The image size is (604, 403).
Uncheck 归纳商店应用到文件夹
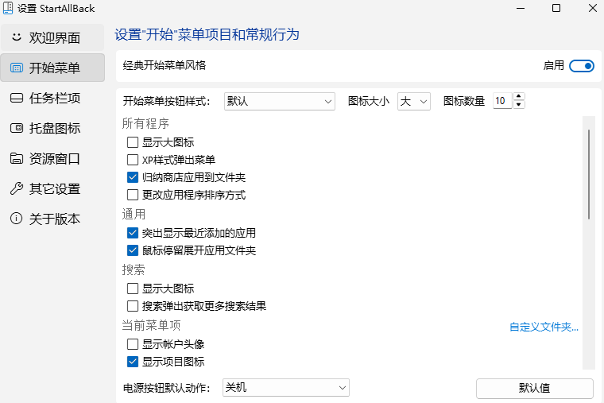pyautogui.click(x=133, y=177)
